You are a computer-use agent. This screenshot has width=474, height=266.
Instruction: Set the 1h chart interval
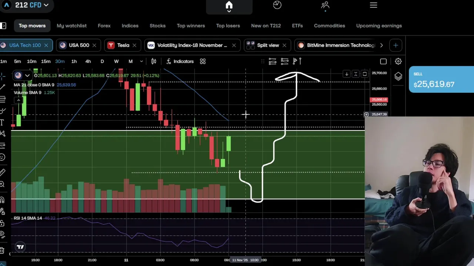point(74,61)
